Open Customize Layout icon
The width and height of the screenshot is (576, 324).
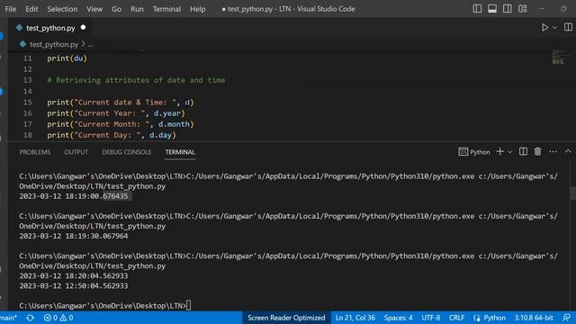point(523,9)
